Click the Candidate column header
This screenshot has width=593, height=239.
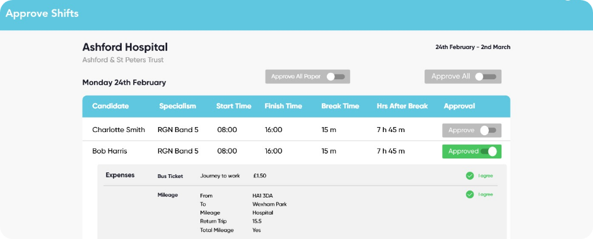point(110,106)
